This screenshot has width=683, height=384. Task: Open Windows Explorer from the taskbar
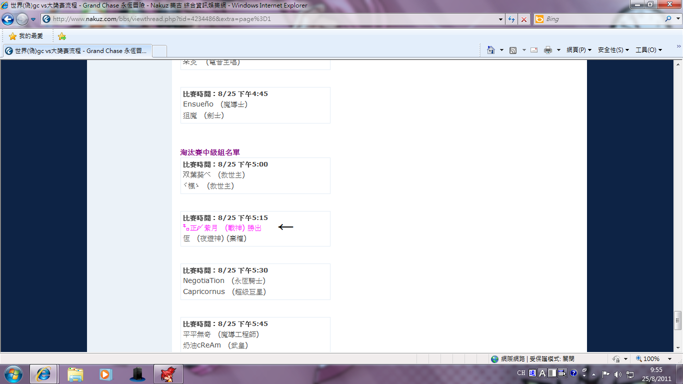point(75,374)
